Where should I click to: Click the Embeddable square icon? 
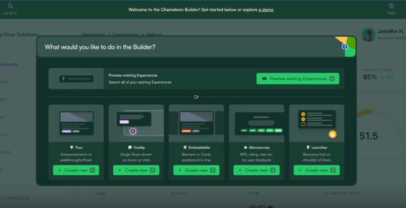click(185, 147)
